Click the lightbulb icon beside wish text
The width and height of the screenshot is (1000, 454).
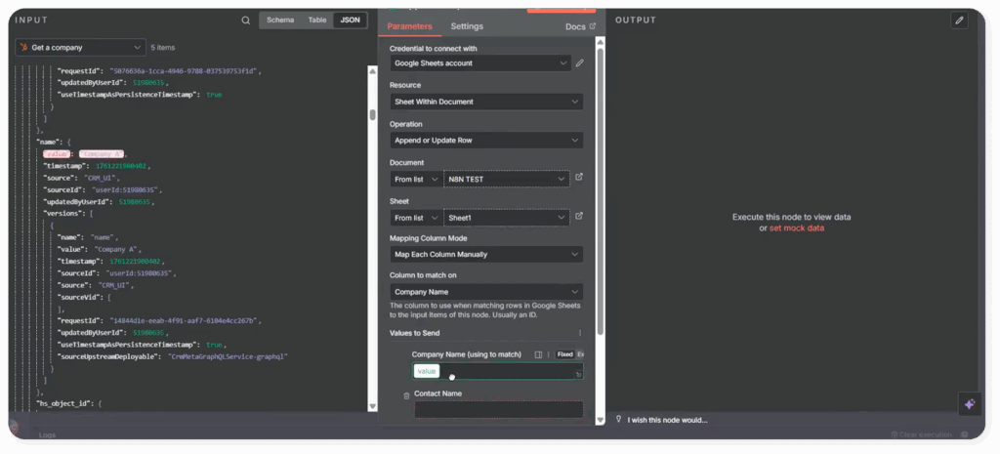tap(618, 419)
